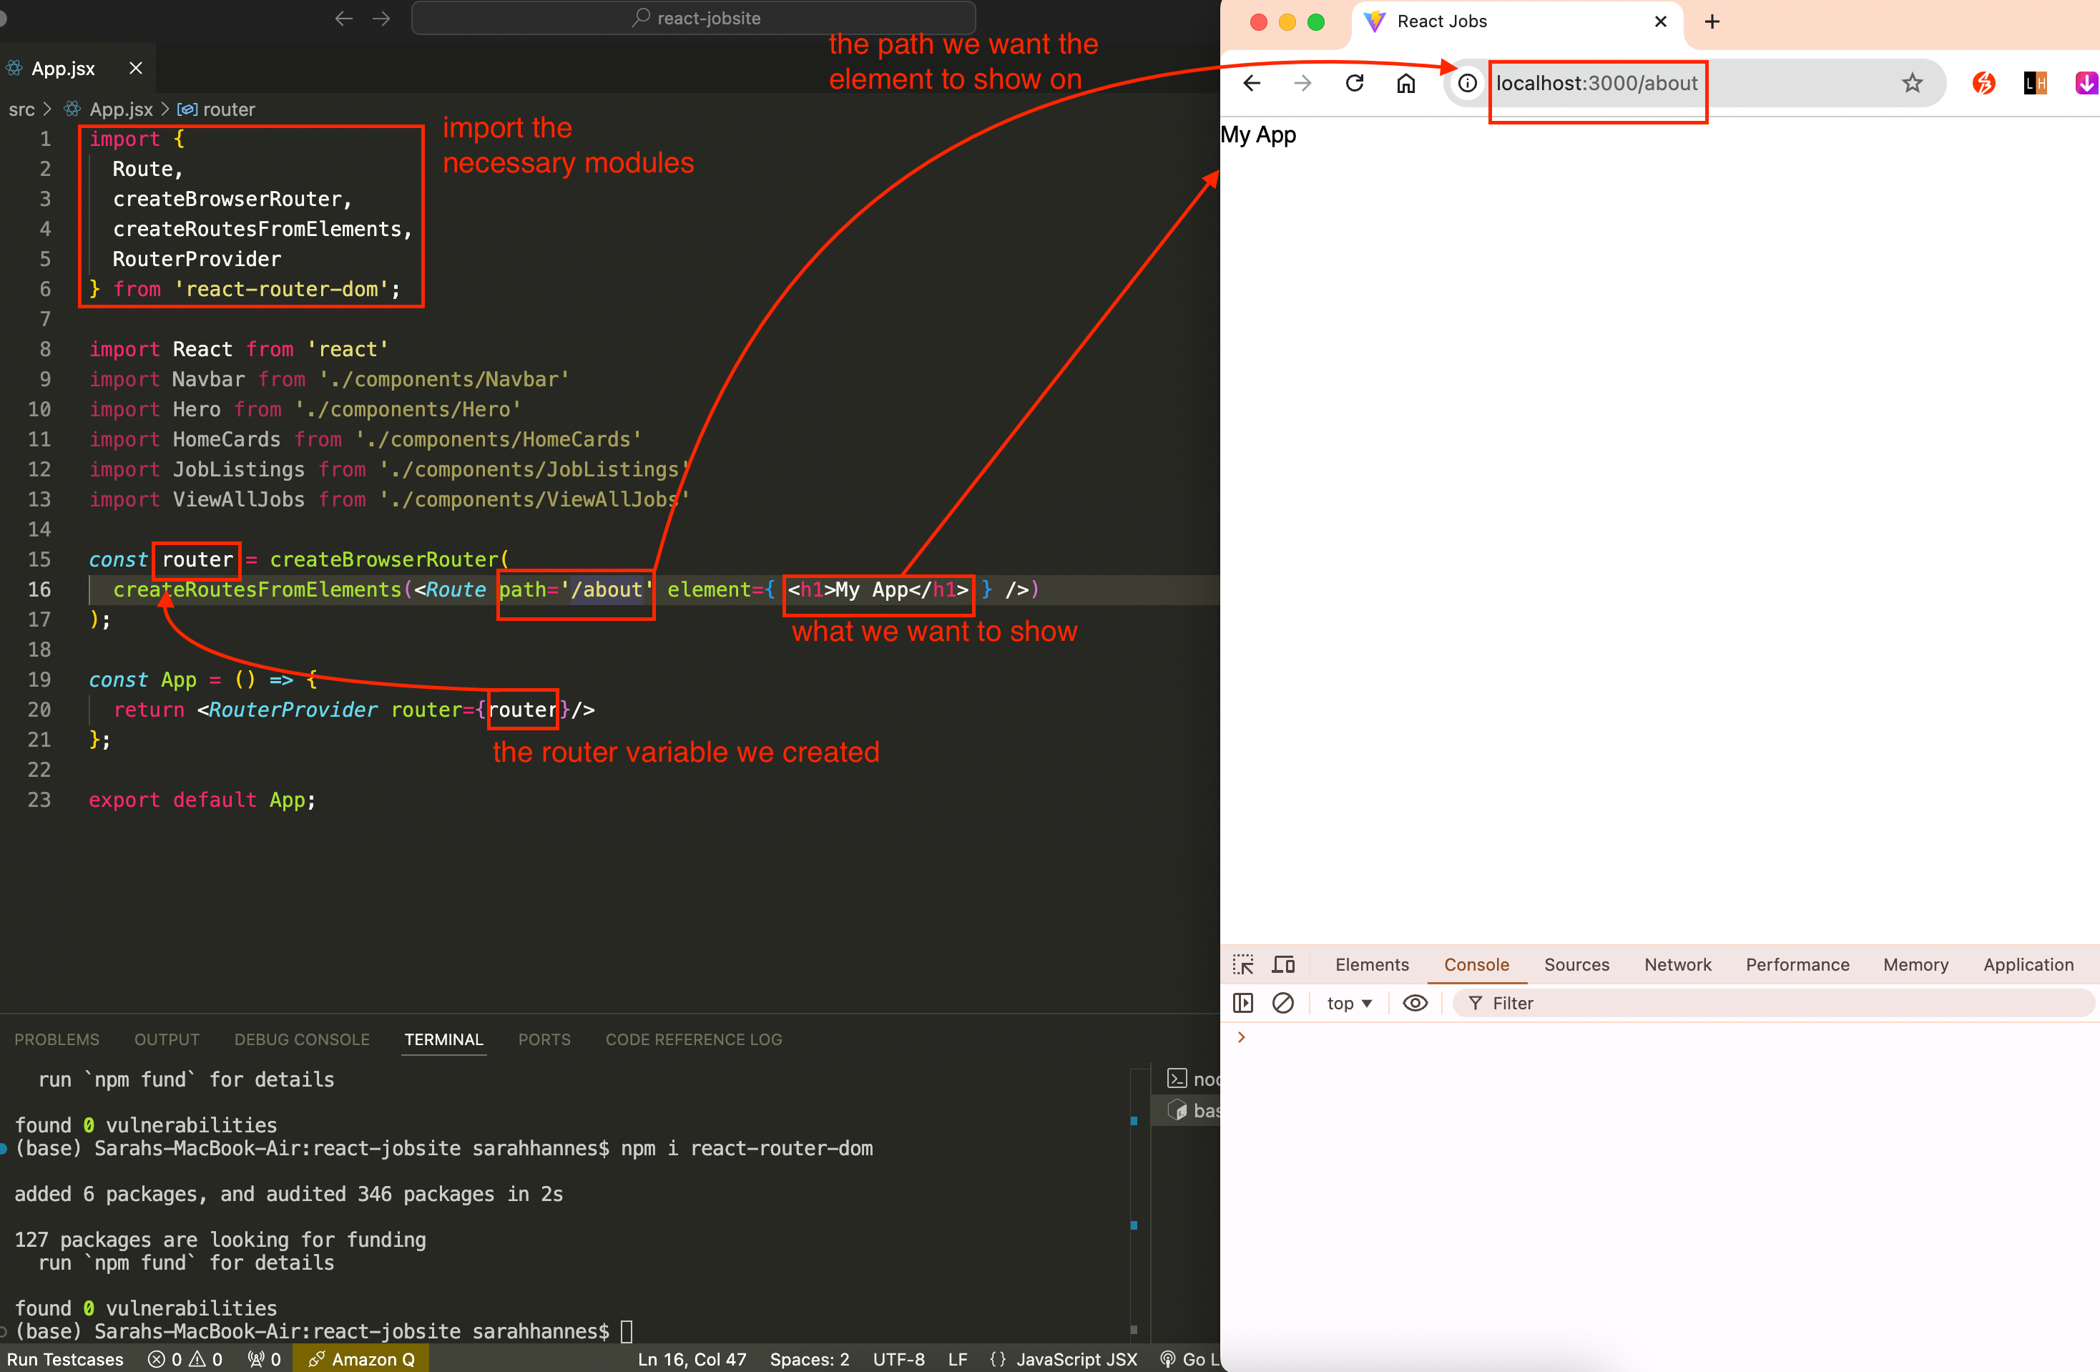
Task: Open the DevTools Network tab
Action: [x=1677, y=964]
